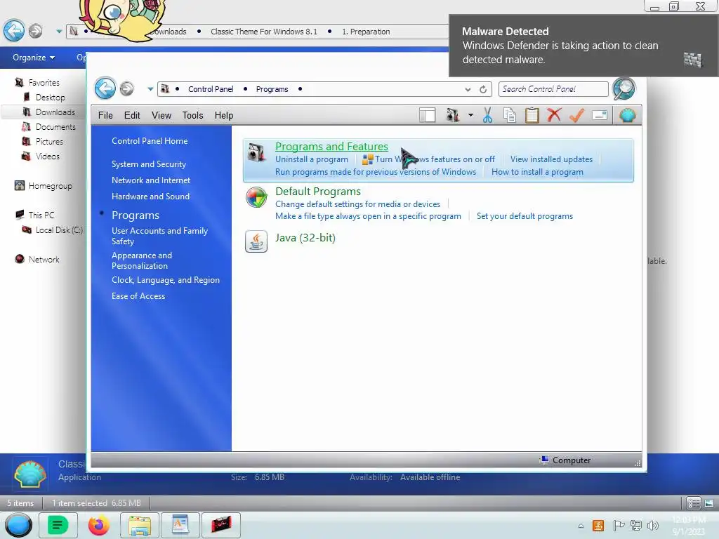Select Videos in Explorer navigation pane
The width and height of the screenshot is (719, 539).
pyautogui.click(x=47, y=157)
